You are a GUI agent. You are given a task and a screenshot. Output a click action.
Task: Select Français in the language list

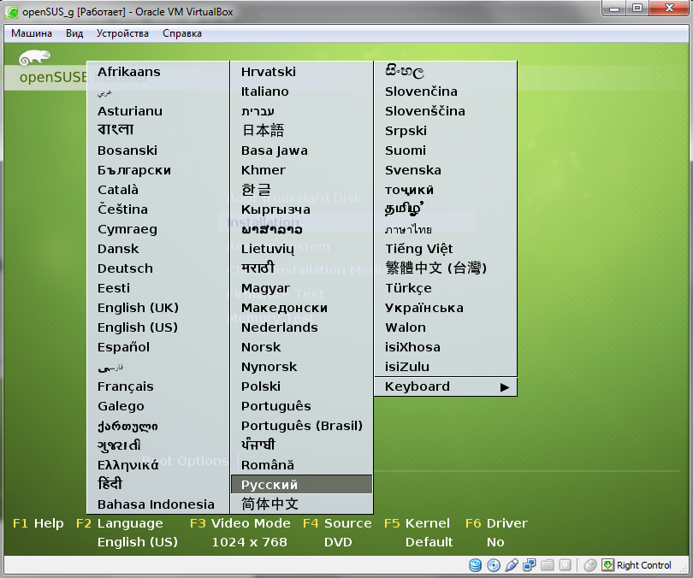pyautogui.click(x=158, y=386)
